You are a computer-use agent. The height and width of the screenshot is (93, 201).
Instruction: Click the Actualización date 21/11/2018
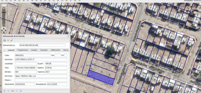click(x=57, y=84)
